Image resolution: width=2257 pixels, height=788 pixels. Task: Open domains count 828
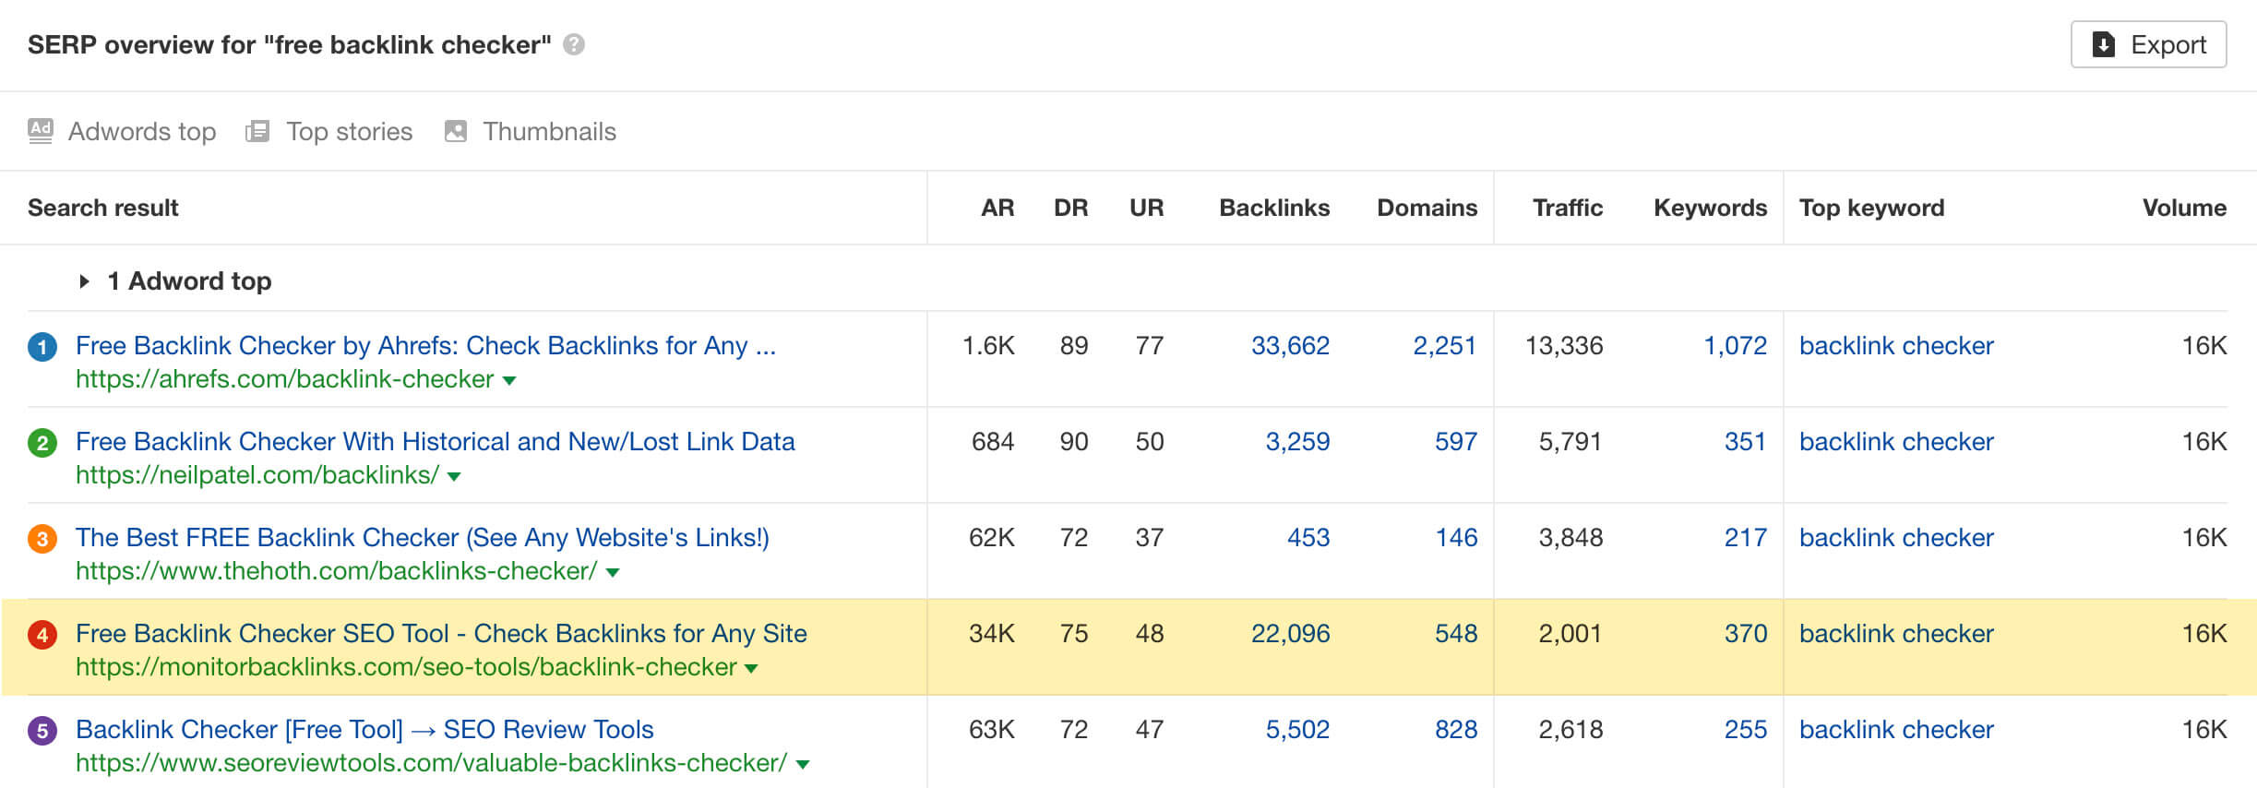click(x=1456, y=729)
